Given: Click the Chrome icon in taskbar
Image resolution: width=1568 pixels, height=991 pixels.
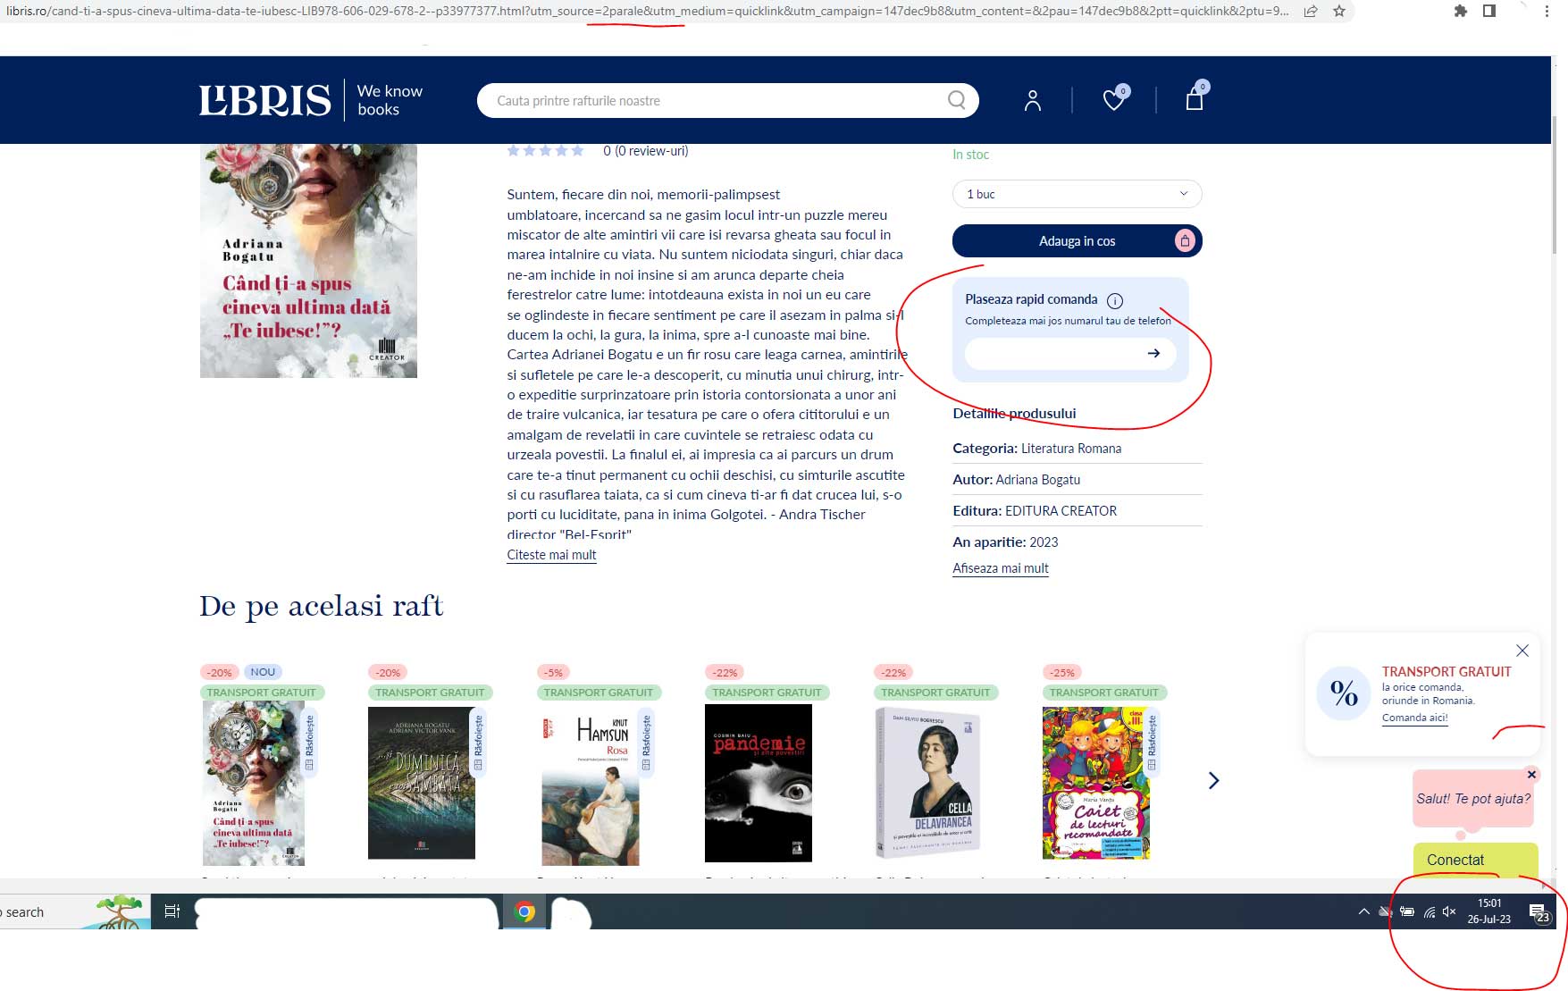Looking at the screenshot, I should (525, 911).
